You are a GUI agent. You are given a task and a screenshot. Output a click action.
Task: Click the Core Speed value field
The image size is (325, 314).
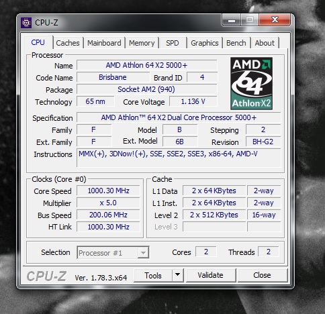point(108,191)
